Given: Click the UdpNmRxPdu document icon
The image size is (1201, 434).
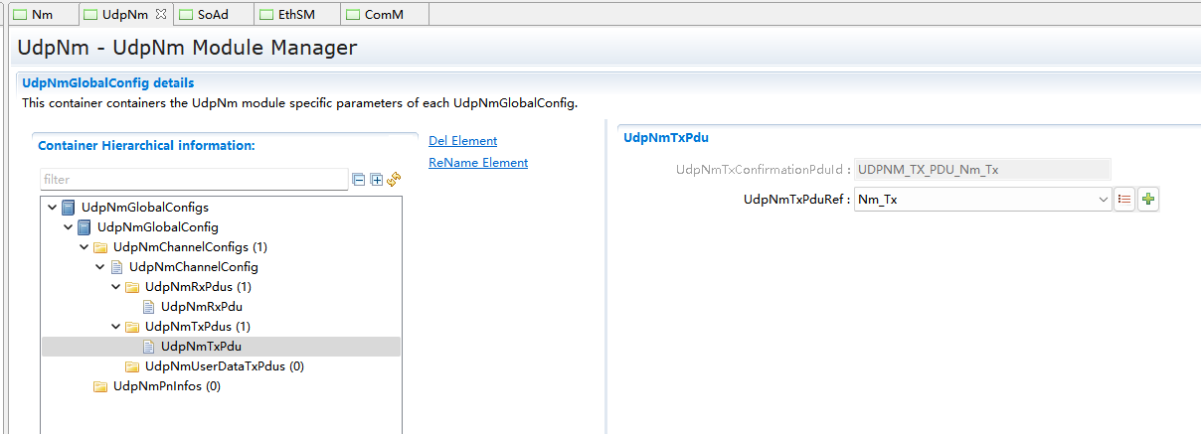Looking at the screenshot, I should (x=148, y=307).
